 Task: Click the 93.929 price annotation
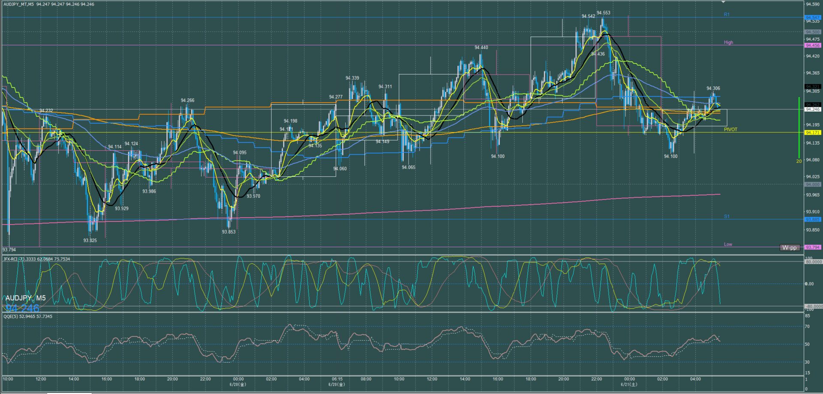pos(122,209)
